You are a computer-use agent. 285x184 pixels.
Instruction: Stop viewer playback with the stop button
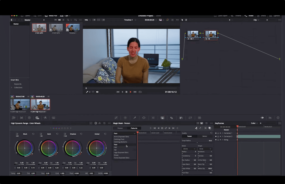pos(127,92)
